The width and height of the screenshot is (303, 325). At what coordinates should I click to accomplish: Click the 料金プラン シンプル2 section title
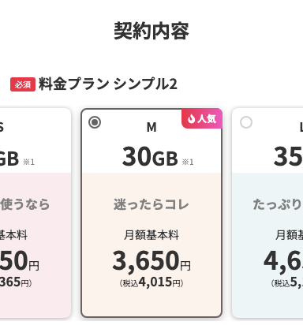coord(108,84)
